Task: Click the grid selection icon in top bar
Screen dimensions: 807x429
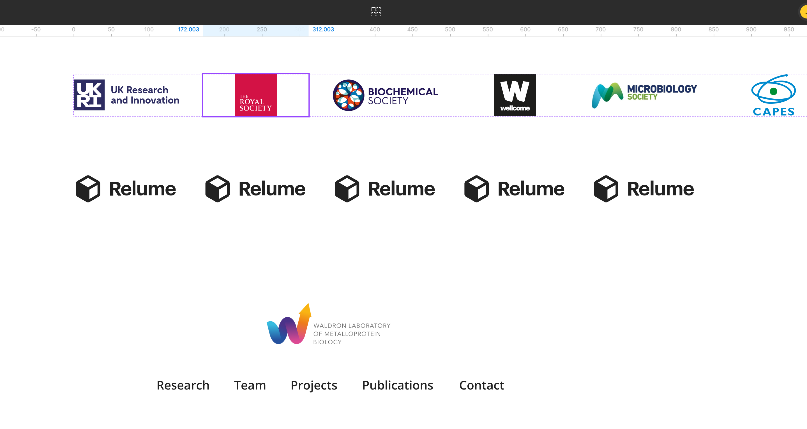Action: tap(376, 12)
